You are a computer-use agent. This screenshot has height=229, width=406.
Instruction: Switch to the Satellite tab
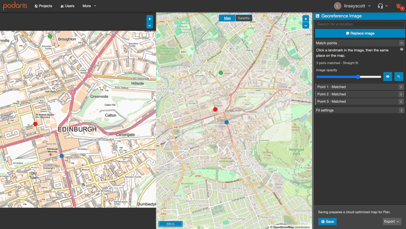coord(244,18)
